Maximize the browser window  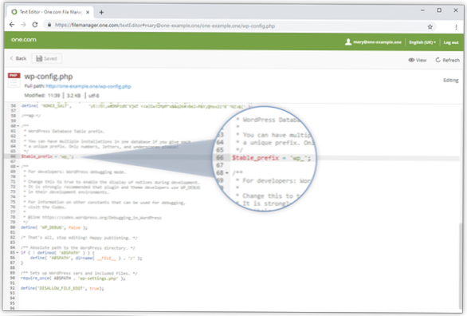[x=439, y=10]
